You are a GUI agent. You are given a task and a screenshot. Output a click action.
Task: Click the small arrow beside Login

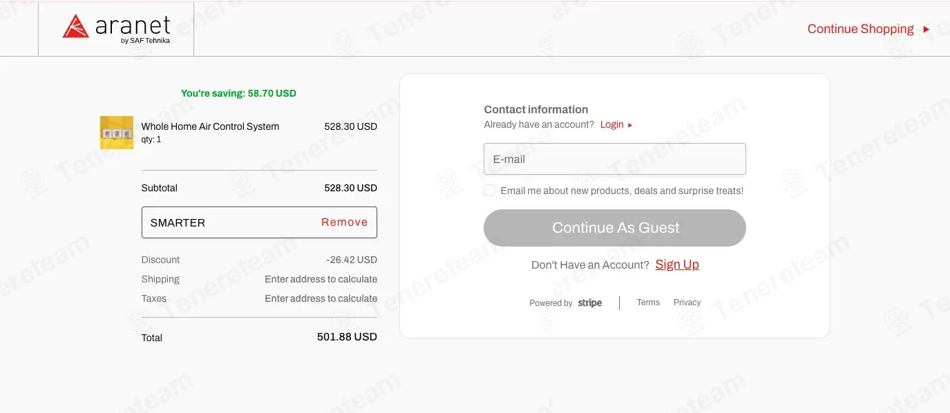pos(630,125)
